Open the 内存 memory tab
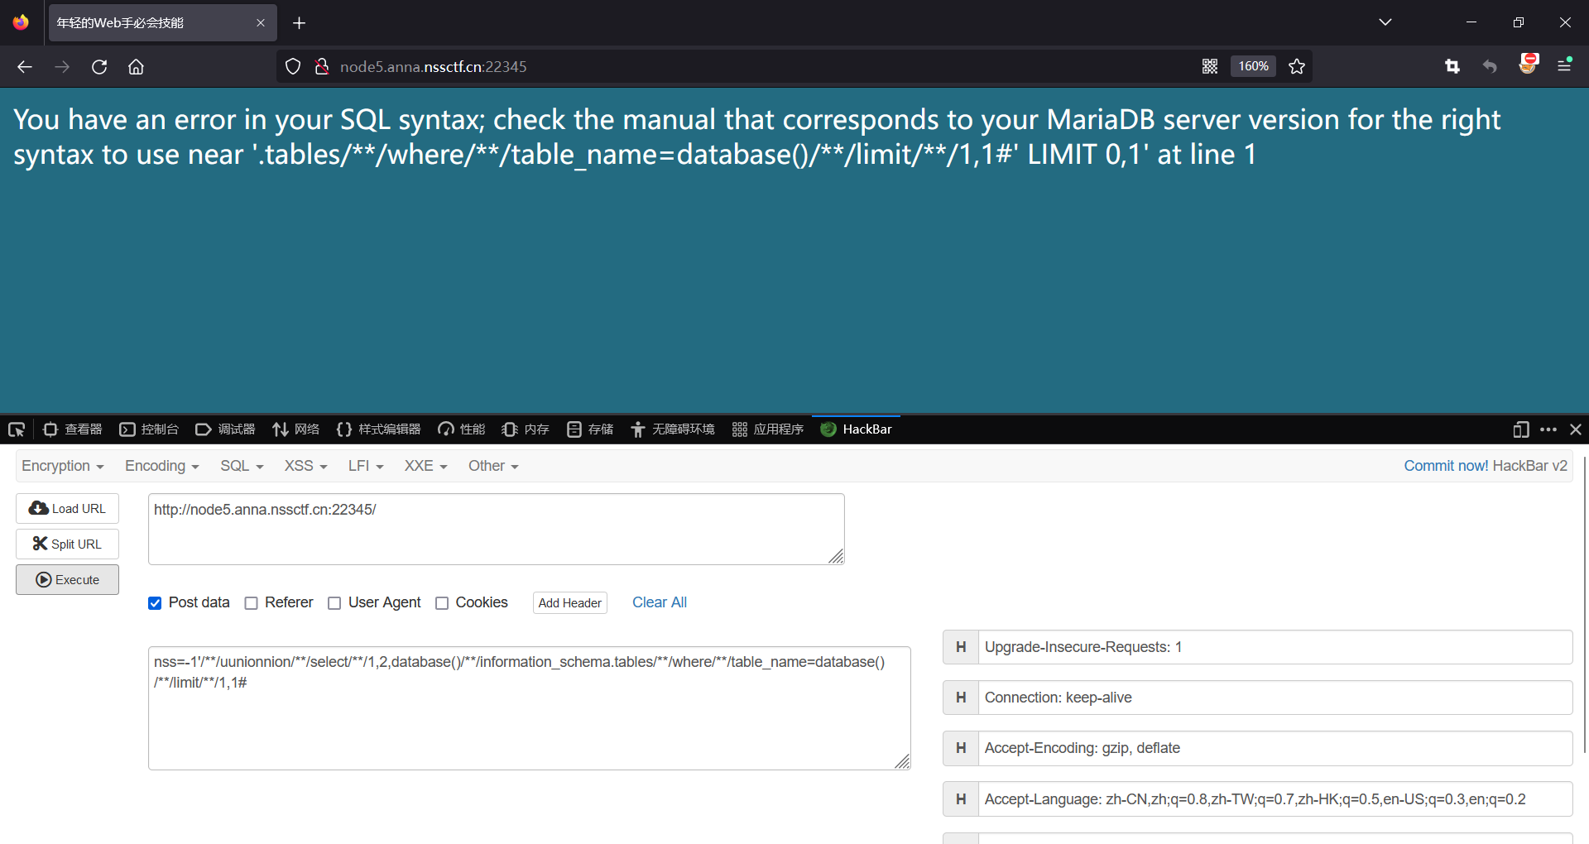Image resolution: width=1589 pixels, height=844 pixels. pyautogui.click(x=526, y=429)
